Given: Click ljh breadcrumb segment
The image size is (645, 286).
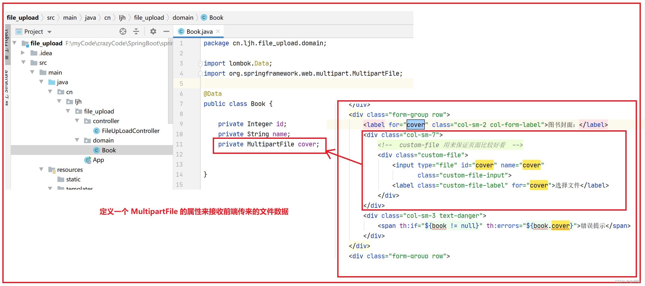Looking at the screenshot, I should [x=122, y=18].
